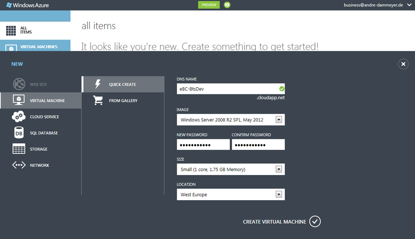Viewport: 415px width, 239px height.
Task: Open the IMAGE dropdown list
Action: coord(231,119)
